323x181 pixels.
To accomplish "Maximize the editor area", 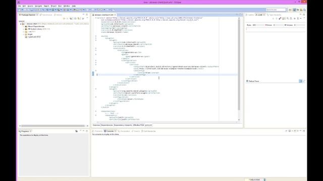I will tap(240, 15).
